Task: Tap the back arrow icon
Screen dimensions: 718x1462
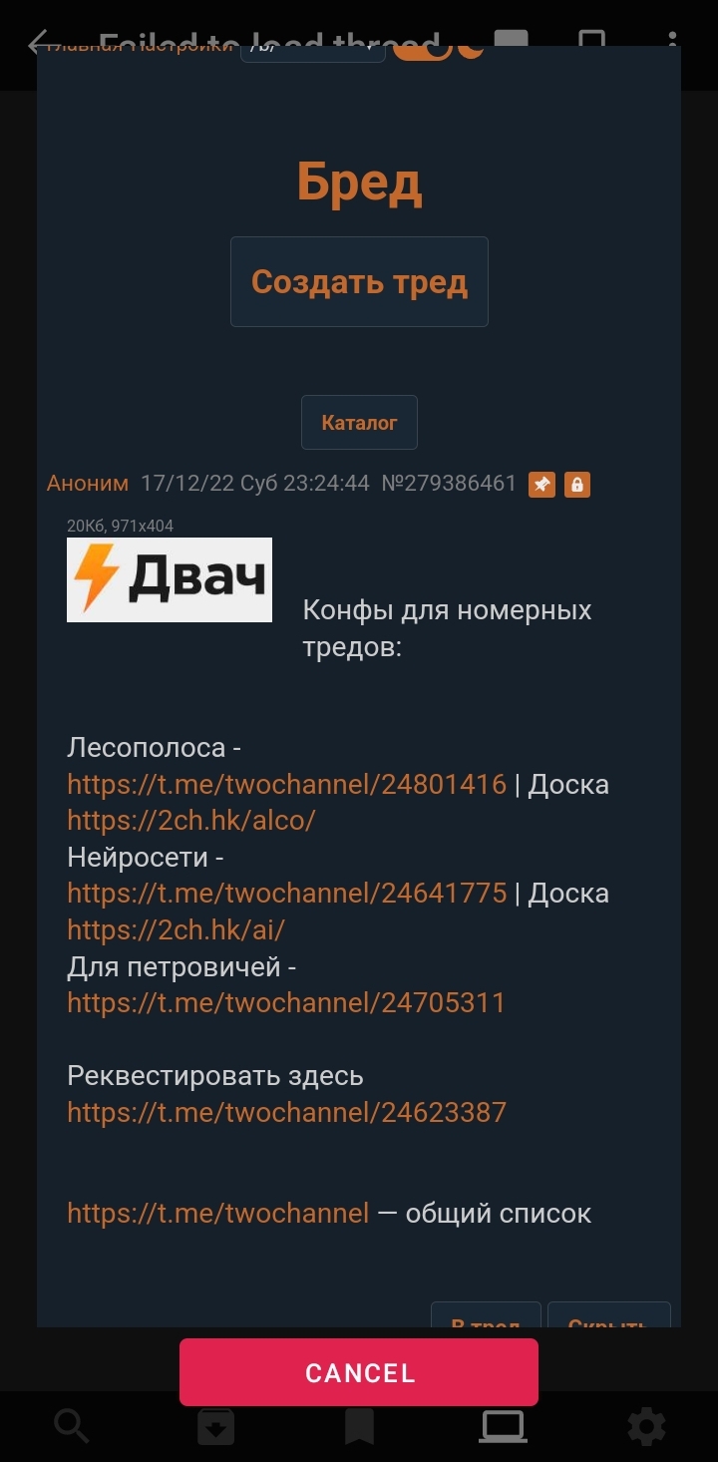Action: pyautogui.click(x=36, y=43)
